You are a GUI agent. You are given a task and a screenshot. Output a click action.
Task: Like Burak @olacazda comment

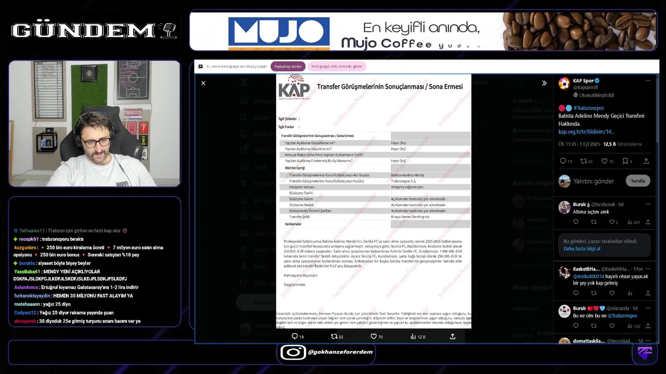tap(612, 326)
